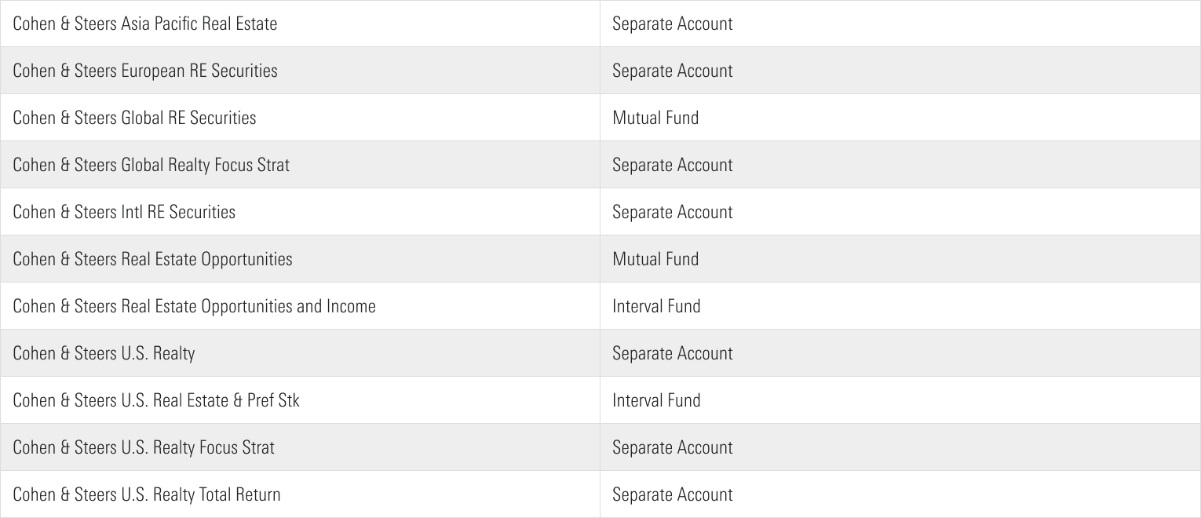
Task: Click Interval Fund beside Opportunities and Income
Action: [656, 306]
